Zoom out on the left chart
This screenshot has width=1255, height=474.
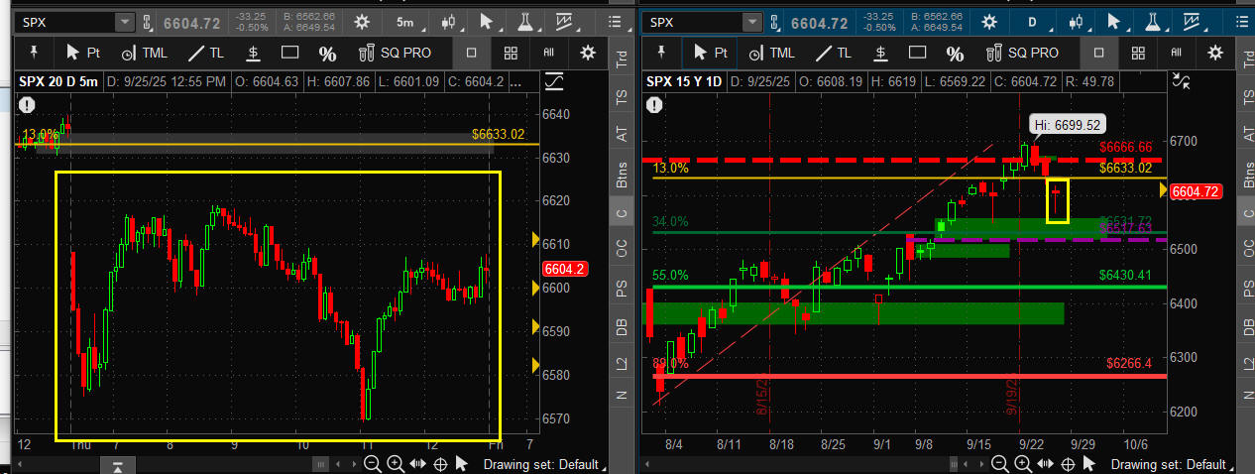click(x=372, y=463)
